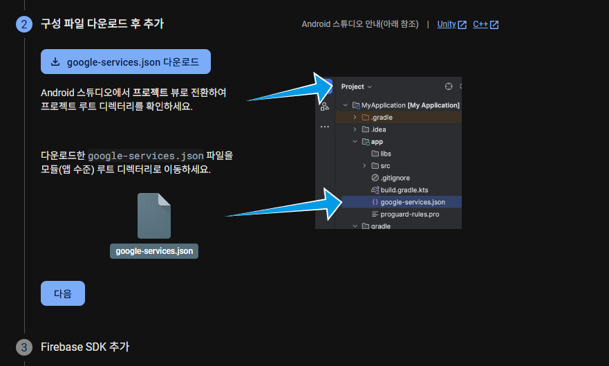Click the libs folder icon

tap(375, 154)
